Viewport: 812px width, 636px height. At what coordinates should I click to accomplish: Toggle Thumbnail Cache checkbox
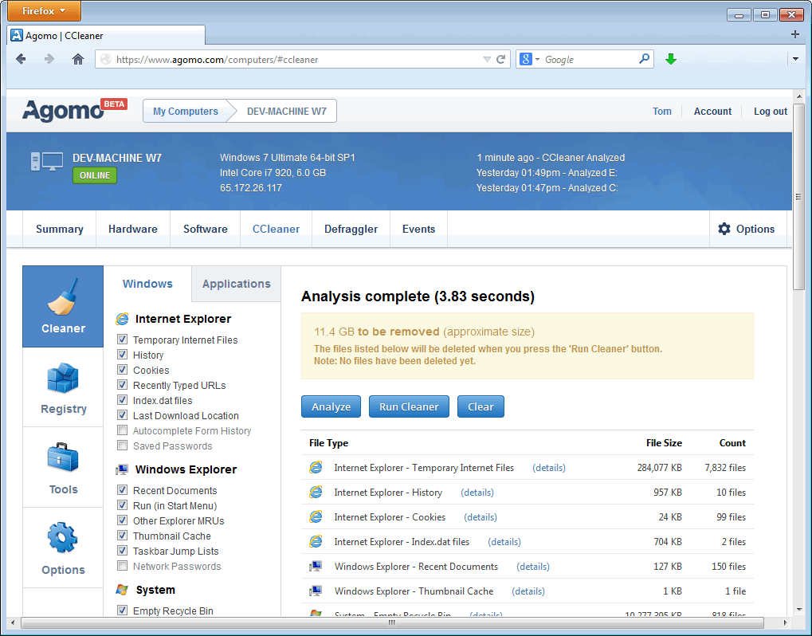click(x=122, y=535)
